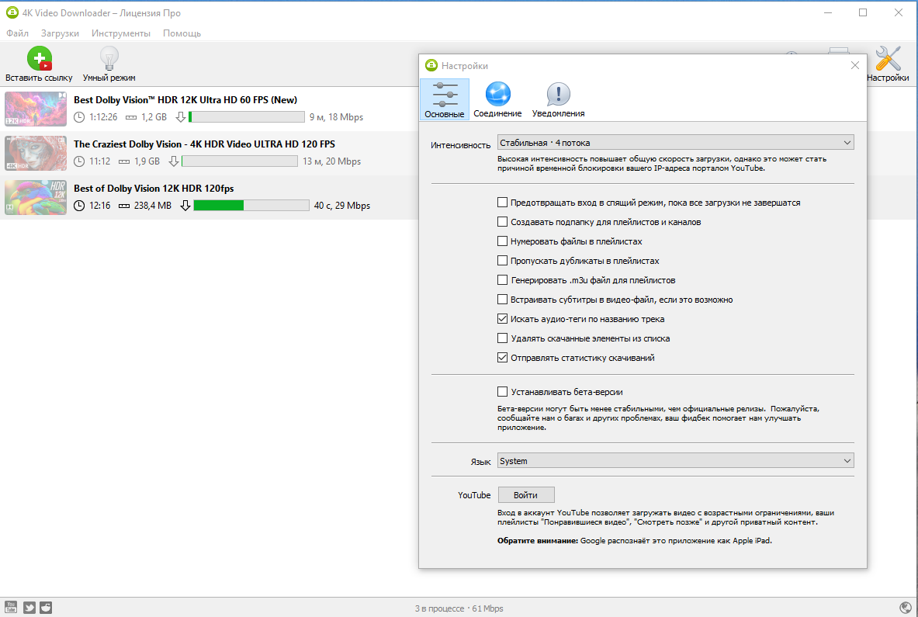Open the Язык dropdown showing System
This screenshot has height=617, width=918.
pyautogui.click(x=675, y=461)
